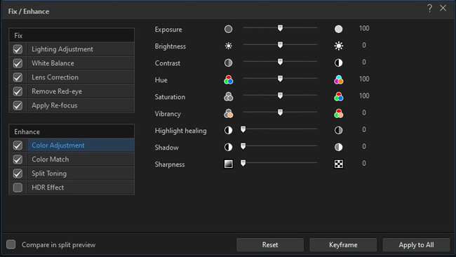Click the checkered Sharpness icon
This screenshot has width=456, height=257.
click(339, 164)
